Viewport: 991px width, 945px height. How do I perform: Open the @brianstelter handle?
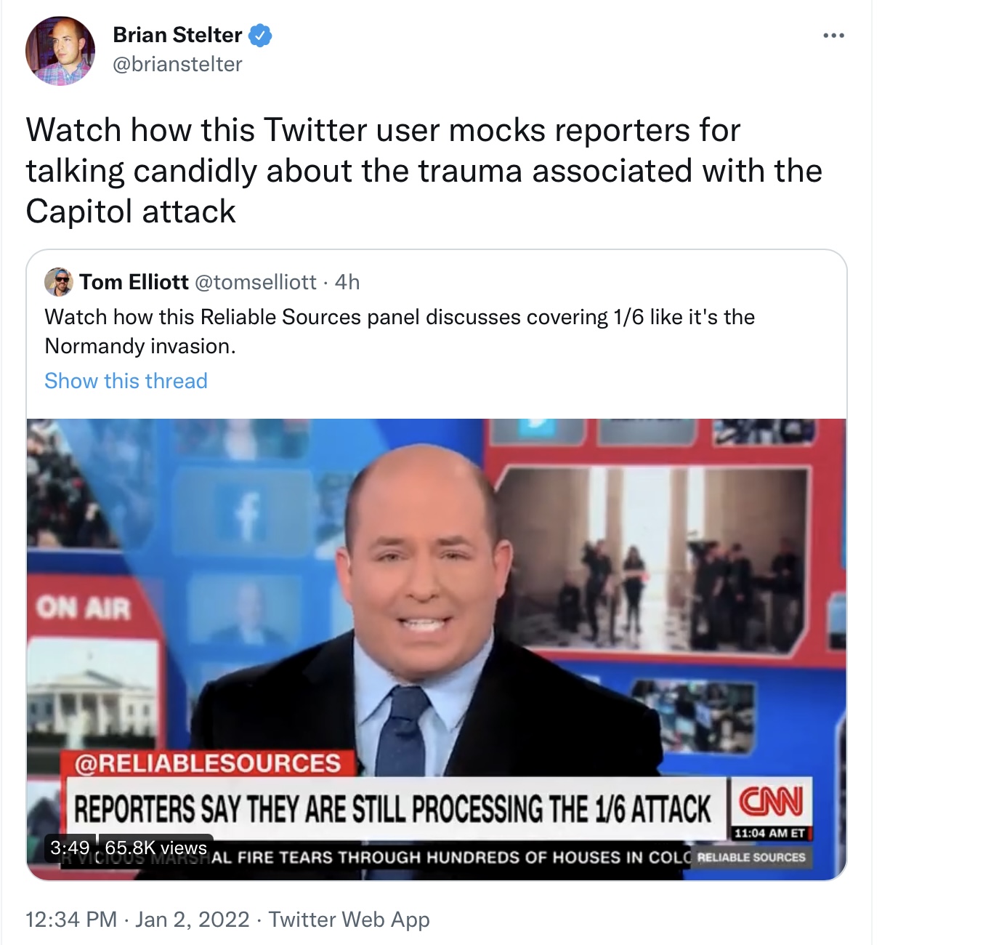pos(177,64)
